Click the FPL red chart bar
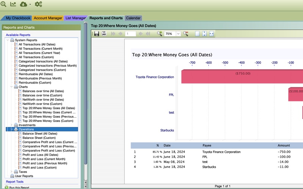The image size is (303, 189). [295, 94]
